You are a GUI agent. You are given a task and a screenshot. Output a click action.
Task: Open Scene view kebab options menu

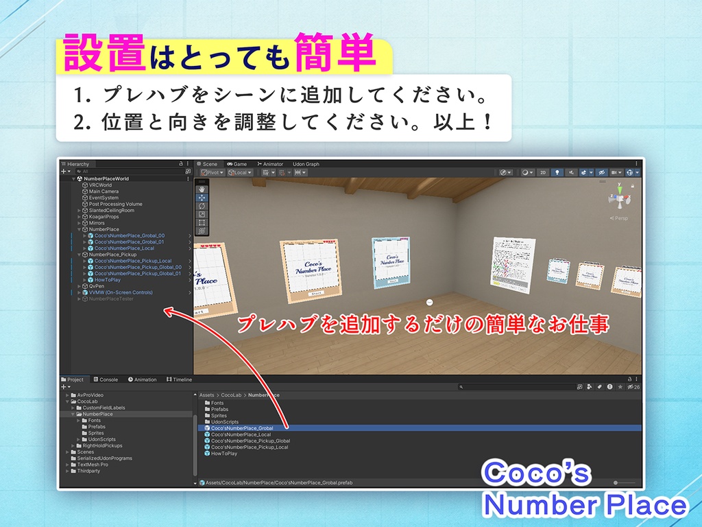click(x=636, y=164)
